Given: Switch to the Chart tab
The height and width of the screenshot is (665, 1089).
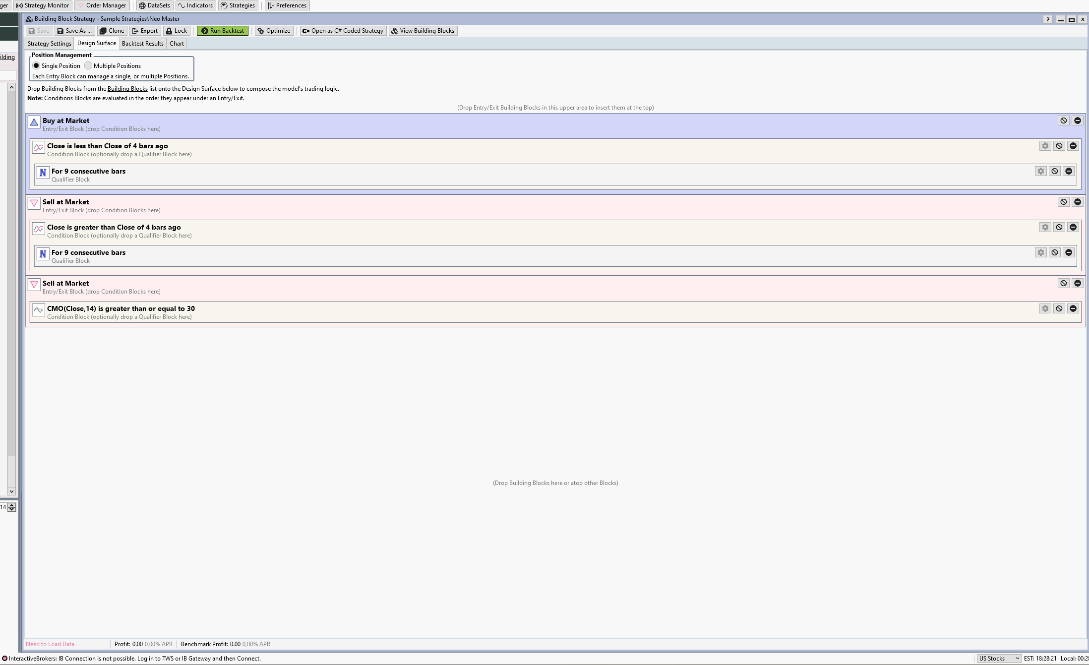Looking at the screenshot, I should click(x=177, y=43).
